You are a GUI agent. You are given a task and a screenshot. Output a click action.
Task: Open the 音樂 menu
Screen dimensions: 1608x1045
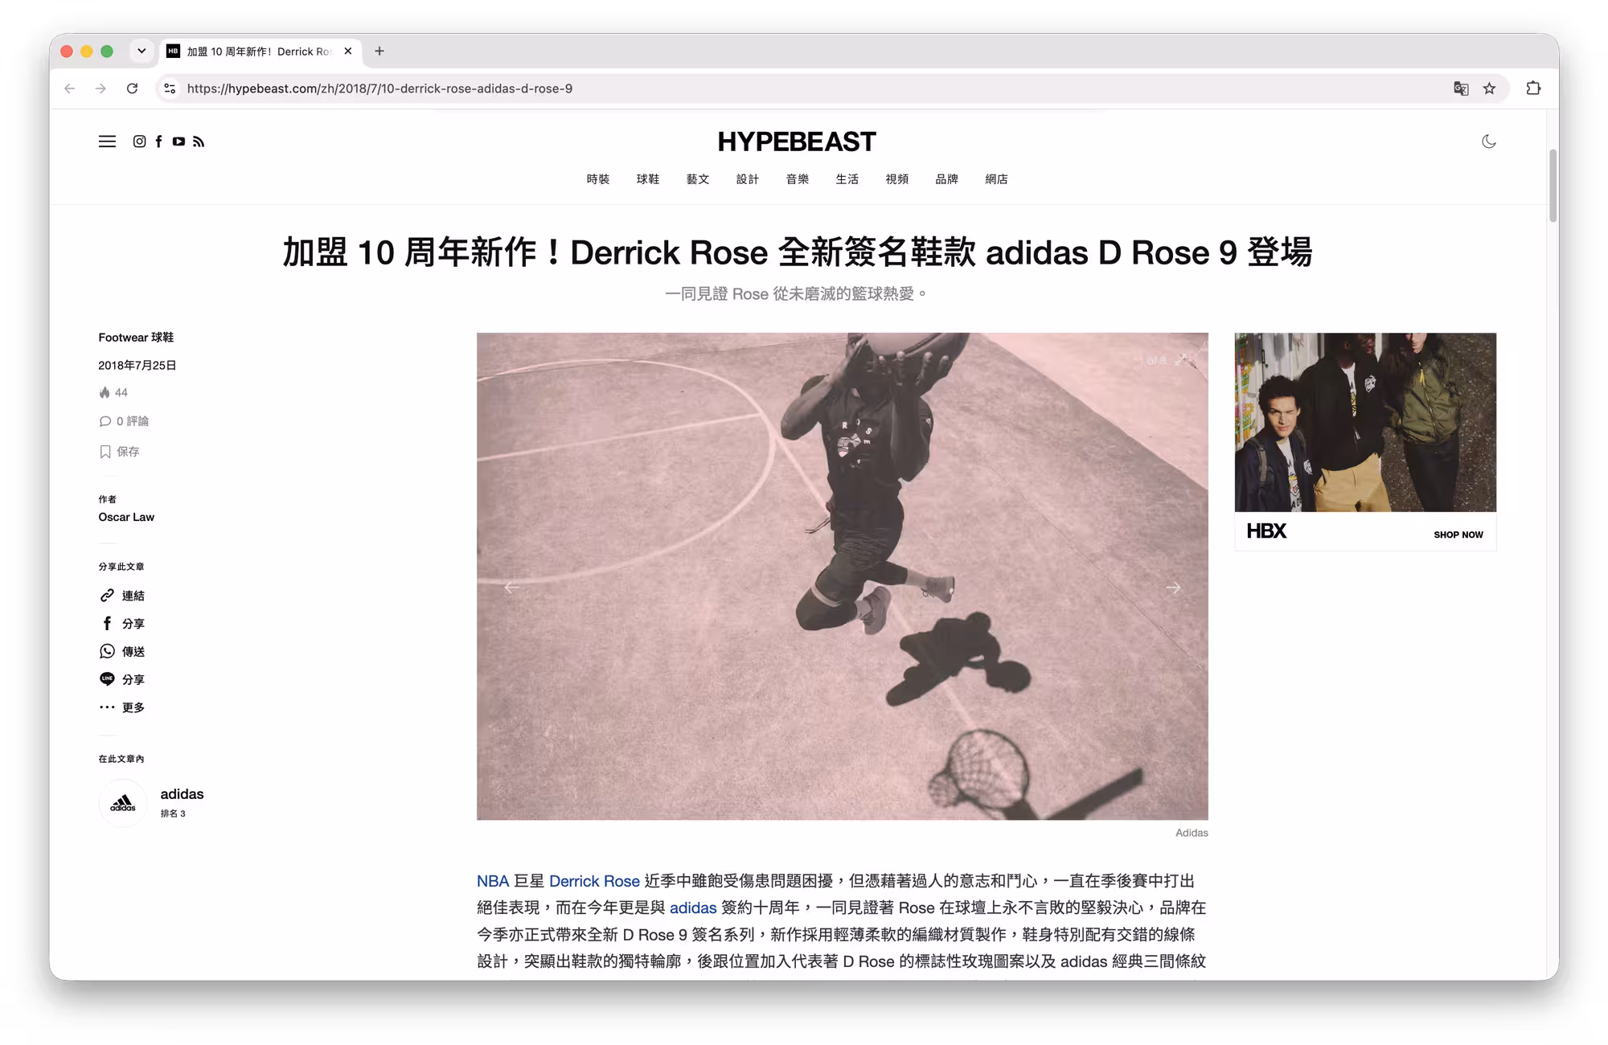[x=798, y=179]
